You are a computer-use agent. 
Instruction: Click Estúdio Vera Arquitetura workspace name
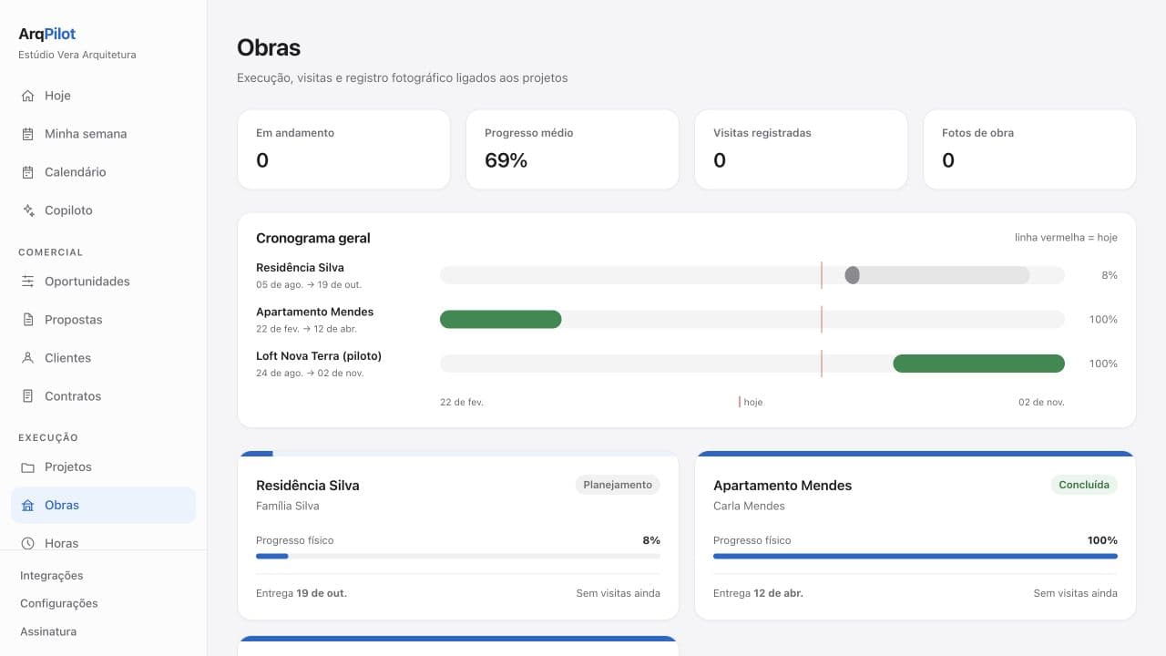coord(77,55)
